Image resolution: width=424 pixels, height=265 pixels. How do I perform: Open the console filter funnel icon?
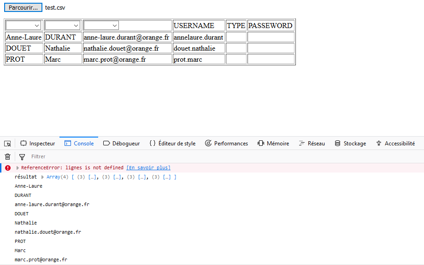pyautogui.click(x=22, y=156)
